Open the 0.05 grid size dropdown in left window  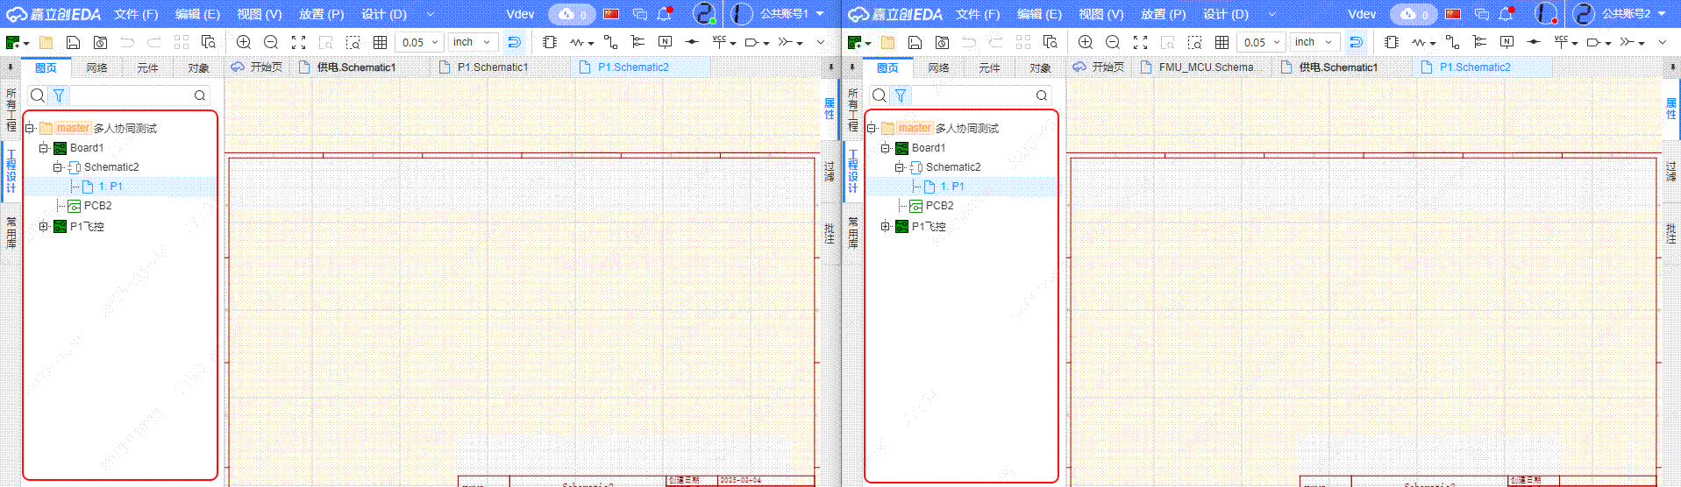[419, 42]
